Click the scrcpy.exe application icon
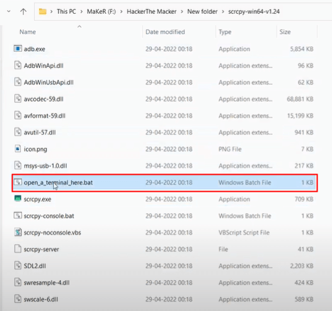The width and height of the screenshot is (332, 311). (18, 199)
